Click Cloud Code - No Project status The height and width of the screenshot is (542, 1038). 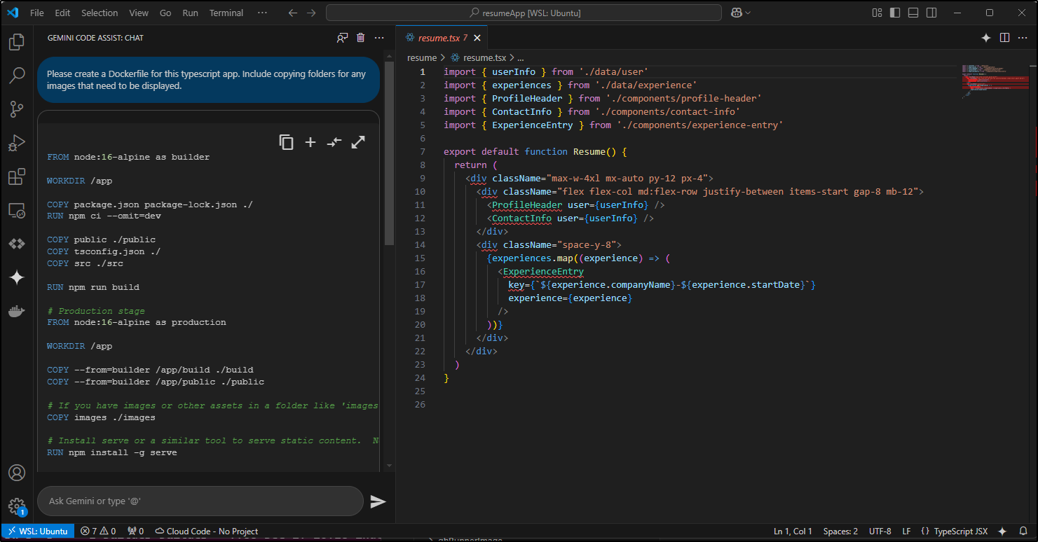tap(207, 531)
